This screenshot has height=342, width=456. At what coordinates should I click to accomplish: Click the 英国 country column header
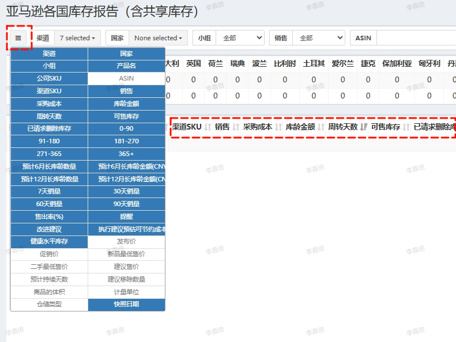(x=193, y=64)
